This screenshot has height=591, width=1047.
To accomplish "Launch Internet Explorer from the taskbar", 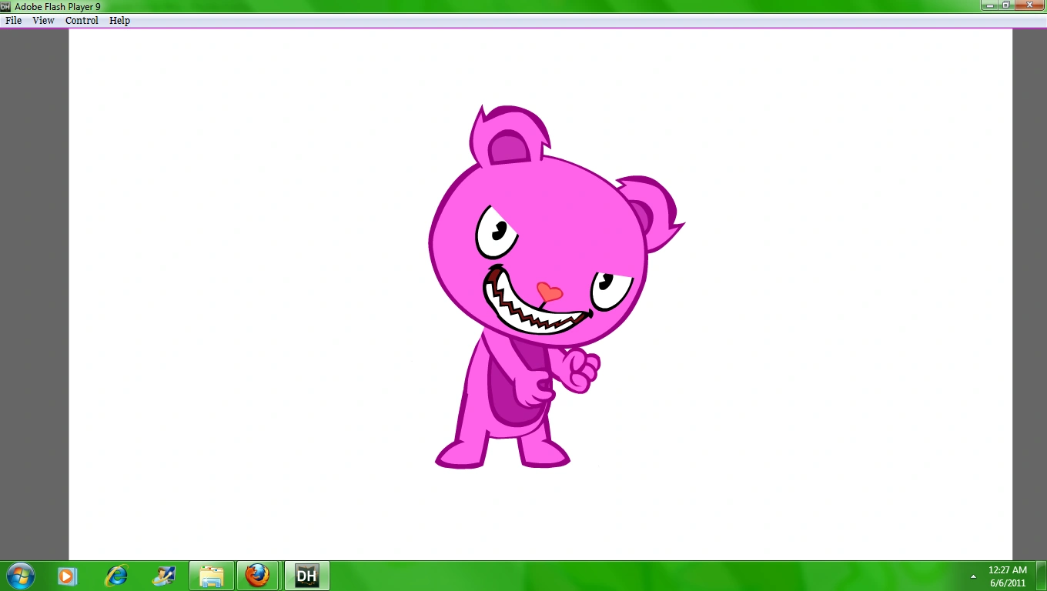I will point(116,576).
